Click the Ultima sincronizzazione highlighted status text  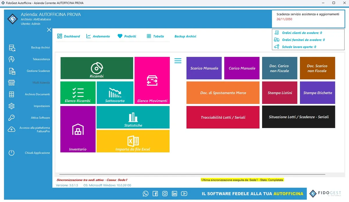pyautogui.click(x=242, y=180)
